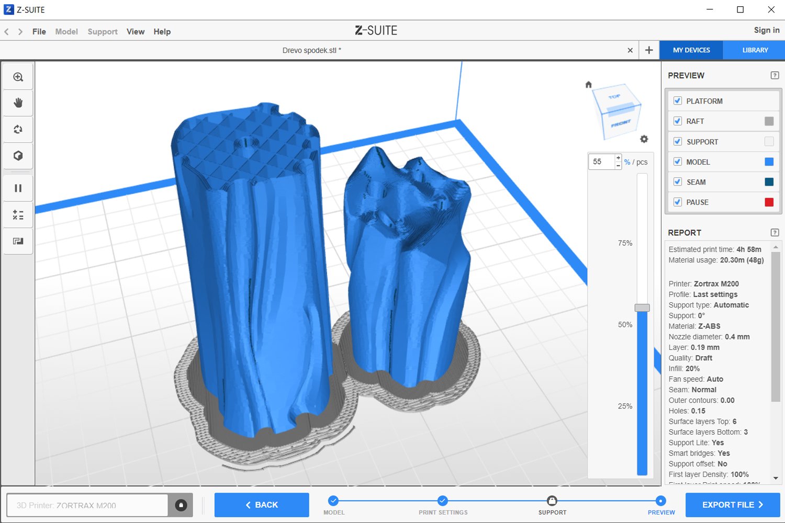Click the report panel scrollbar thumb
The image size is (785, 523).
(x=776, y=328)
